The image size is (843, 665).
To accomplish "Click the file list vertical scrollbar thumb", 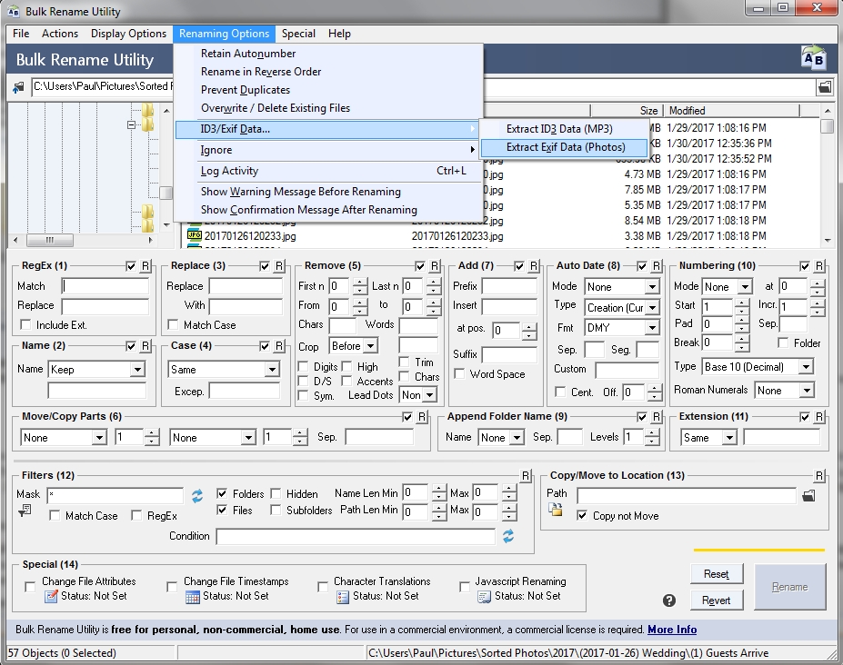I will tap(828, 127).
